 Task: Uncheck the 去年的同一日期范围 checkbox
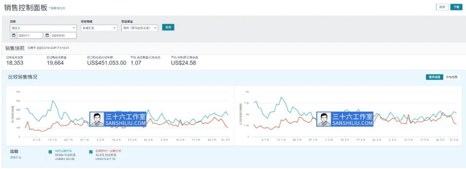[x=91, y=152]
